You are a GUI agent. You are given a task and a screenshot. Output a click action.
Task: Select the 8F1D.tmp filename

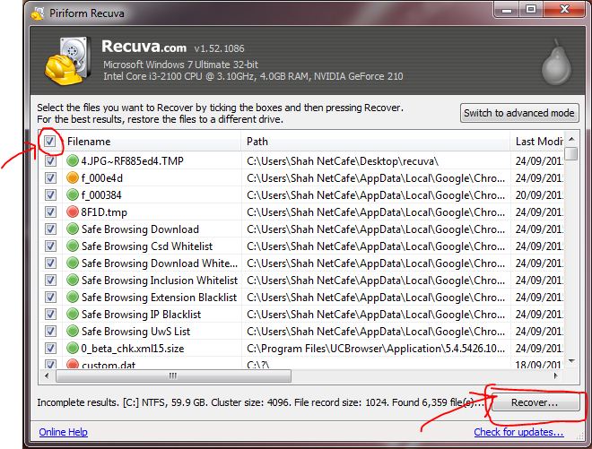click(x=104, y=212)
